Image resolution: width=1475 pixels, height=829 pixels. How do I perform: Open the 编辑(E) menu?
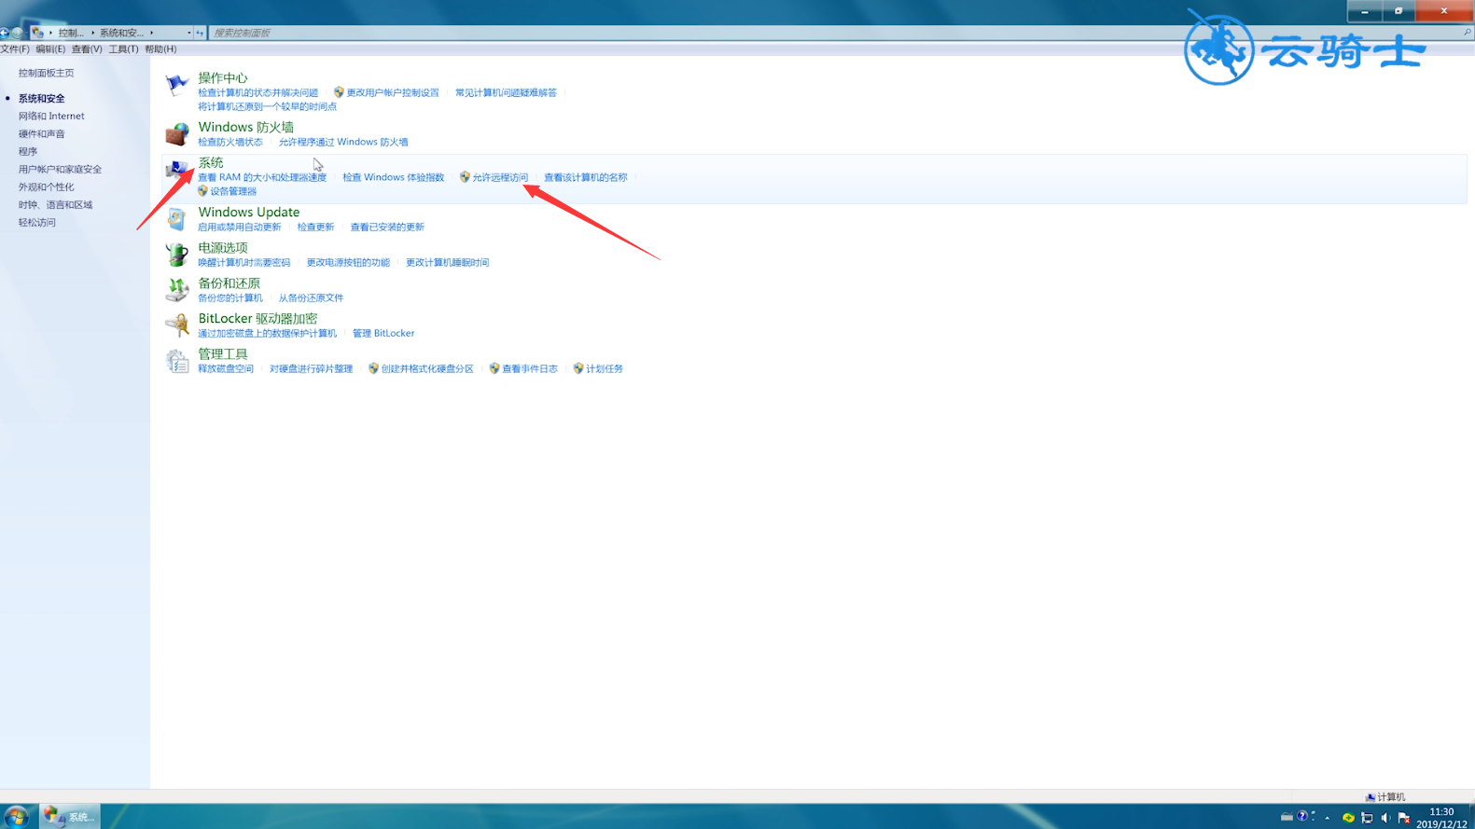pyautogui.click(x=50, y=49)
